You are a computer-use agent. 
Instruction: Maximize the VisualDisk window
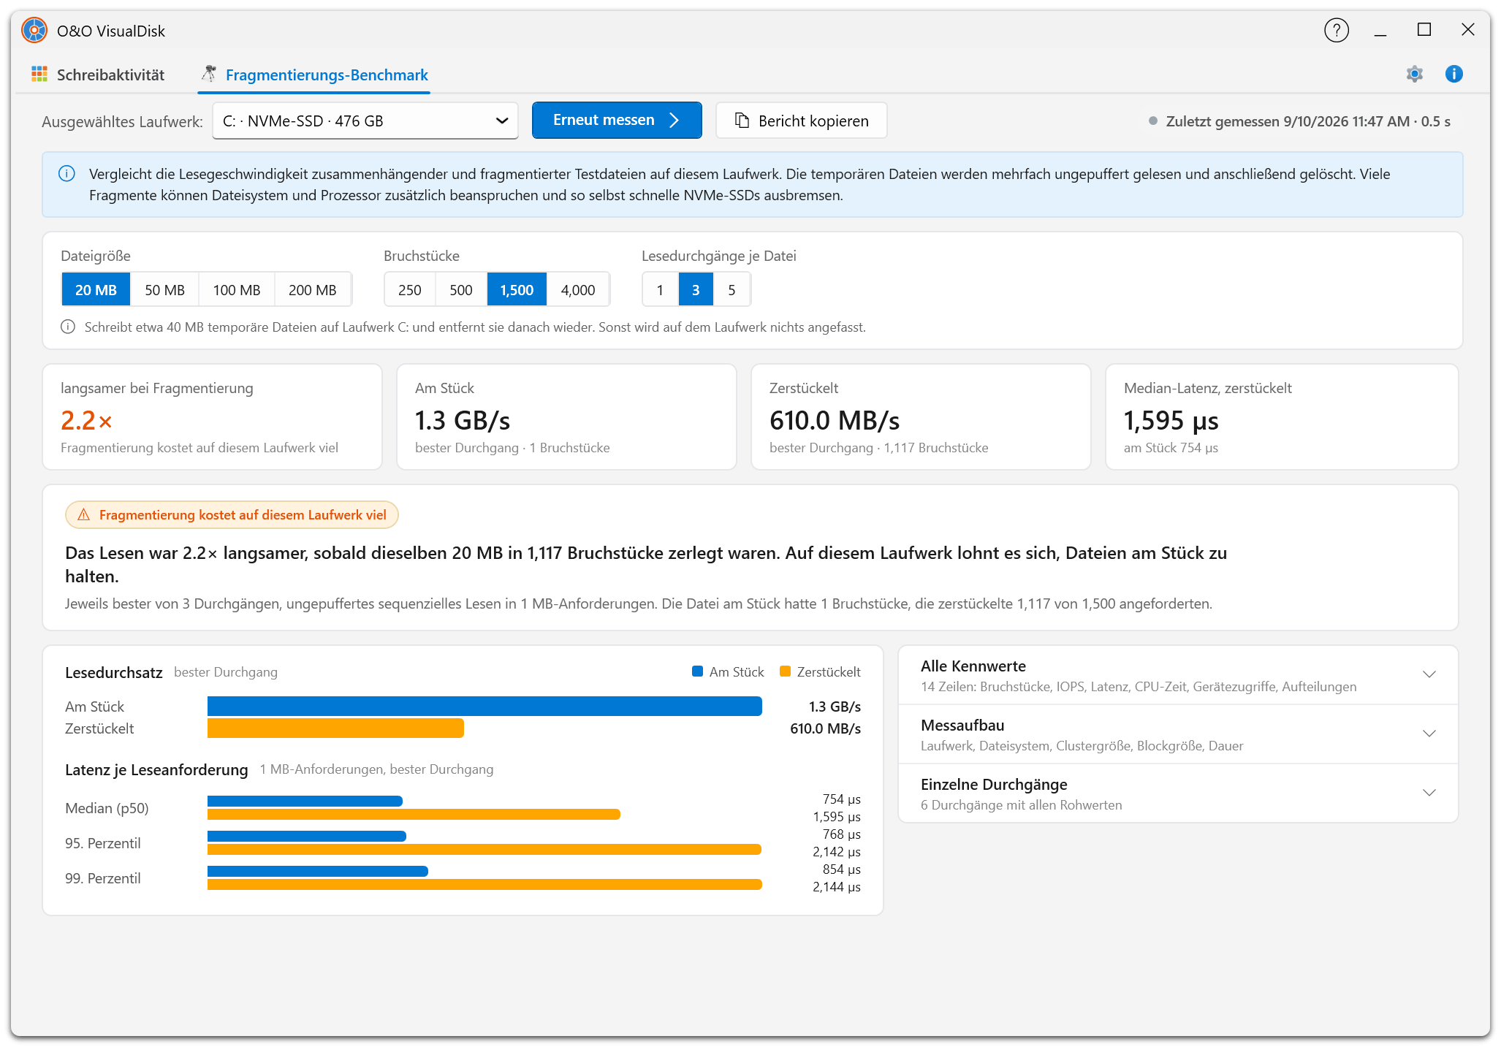1424,30
